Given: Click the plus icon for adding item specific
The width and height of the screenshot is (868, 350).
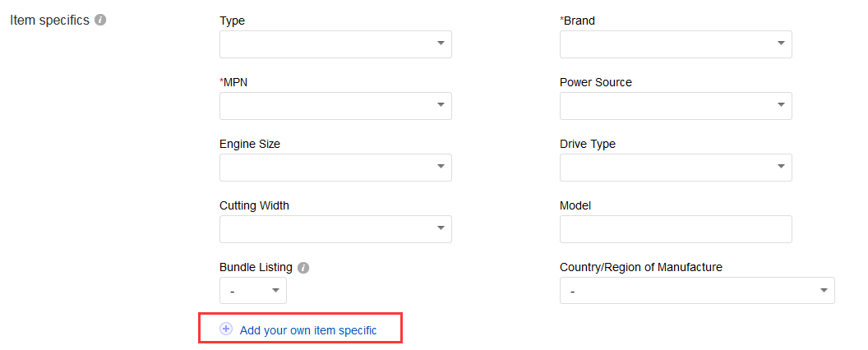Looking at the screenshot, I should [x=226, y=329].
